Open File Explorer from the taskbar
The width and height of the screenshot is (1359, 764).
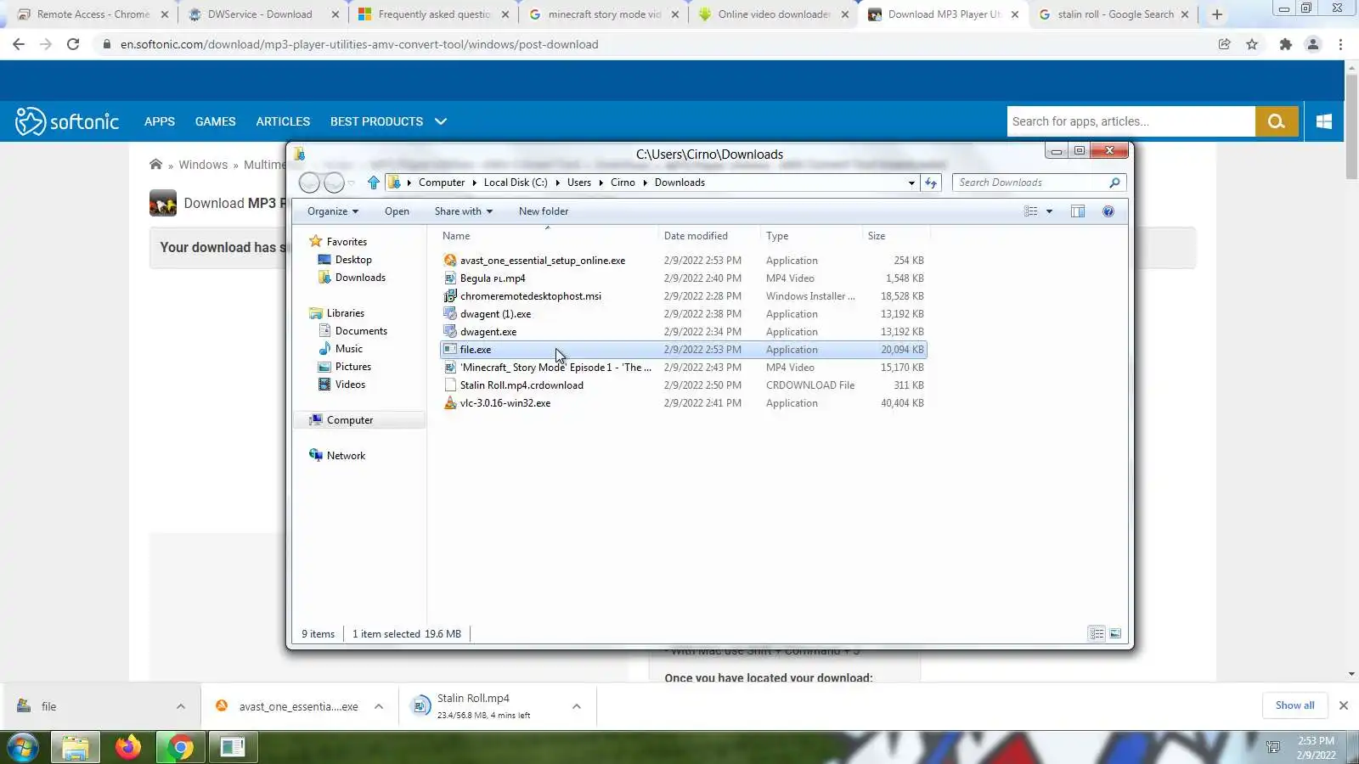76,748
